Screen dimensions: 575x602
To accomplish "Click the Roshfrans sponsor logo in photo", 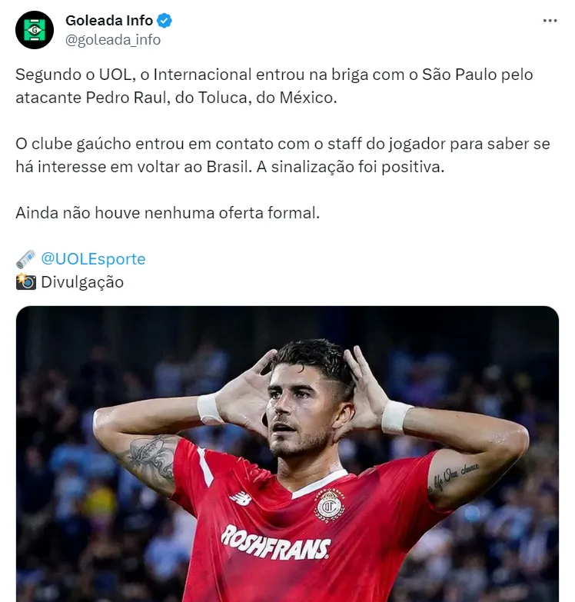I will [x=276, y=543].
